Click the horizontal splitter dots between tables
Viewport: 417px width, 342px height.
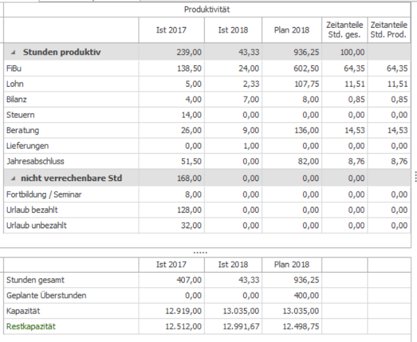tap(200, 253)
